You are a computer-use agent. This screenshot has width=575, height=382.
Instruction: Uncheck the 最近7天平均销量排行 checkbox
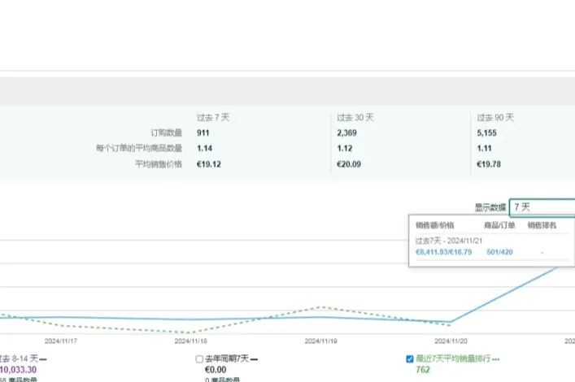click(x=410, y=359)
